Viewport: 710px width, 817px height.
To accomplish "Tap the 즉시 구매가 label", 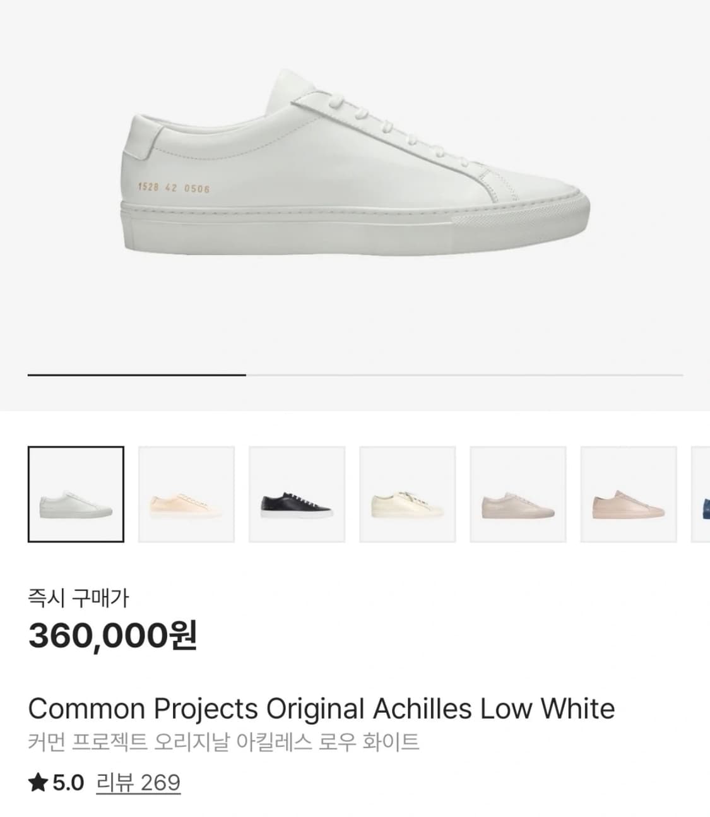I will coord(78,597).
